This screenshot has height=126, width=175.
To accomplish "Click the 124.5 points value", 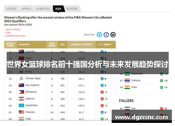I will (x=81, y=92).
